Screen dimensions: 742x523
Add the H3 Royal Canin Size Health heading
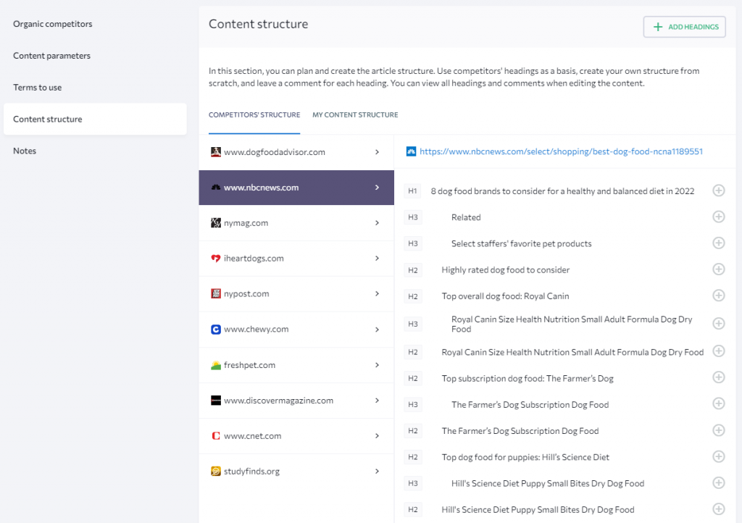(718, 324)
